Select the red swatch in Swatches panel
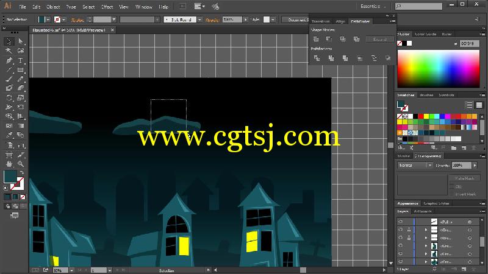The image size is (488, 274). tap(421, 116)
